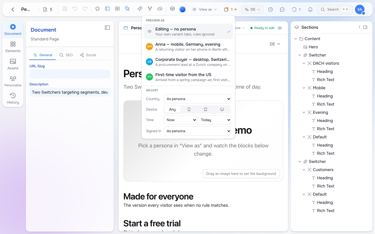Viewport: 375px width, 234px height.
Task: Click the cloud upload publish icon
Action: click(160, 9)
